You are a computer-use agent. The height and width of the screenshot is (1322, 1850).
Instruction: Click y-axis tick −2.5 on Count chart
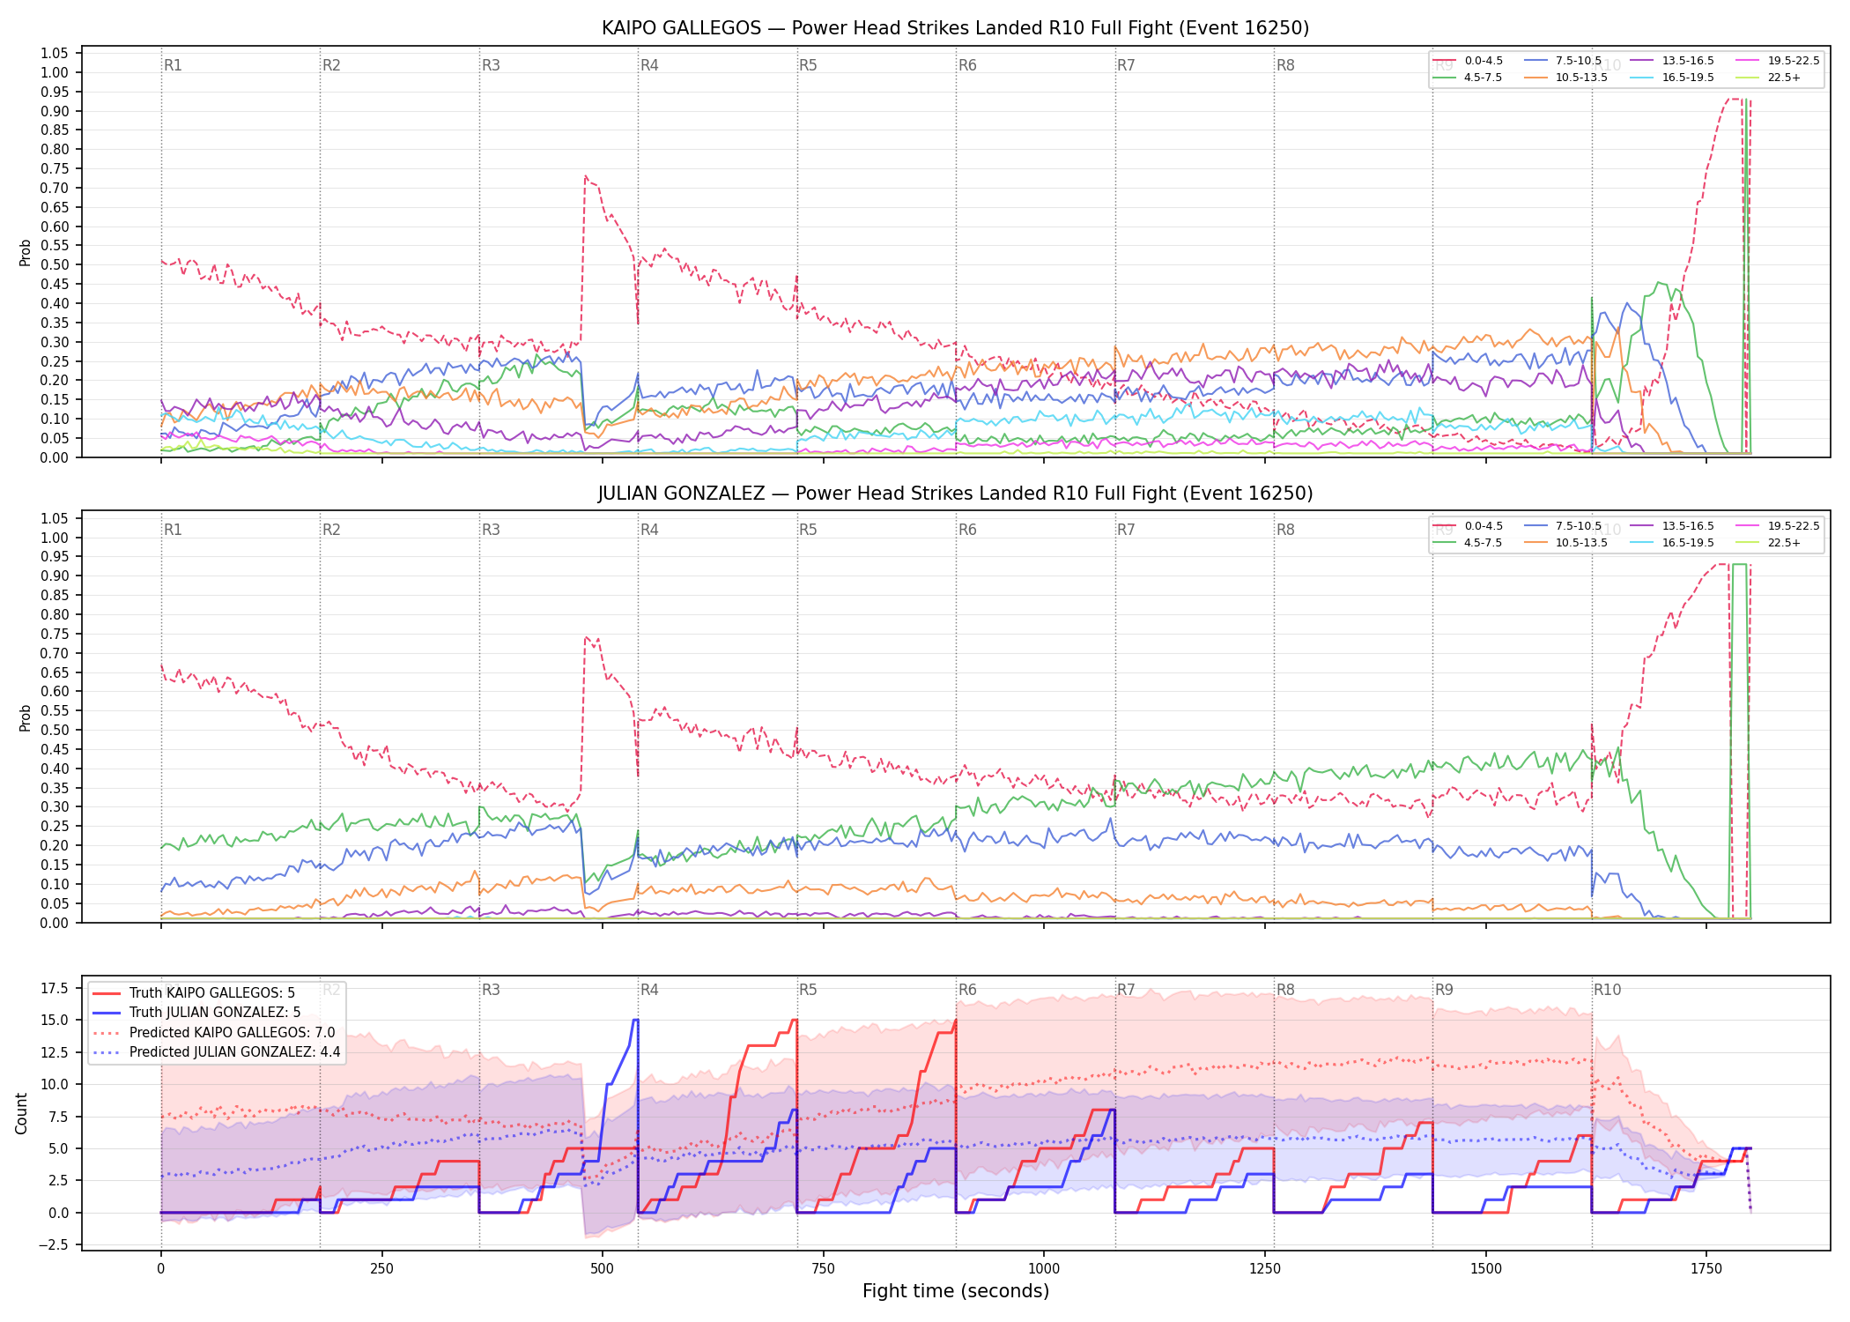(53, 1244)
